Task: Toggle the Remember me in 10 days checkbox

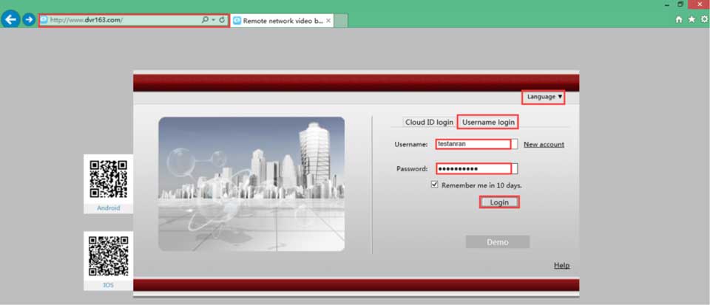Action: tap(435, 185)
